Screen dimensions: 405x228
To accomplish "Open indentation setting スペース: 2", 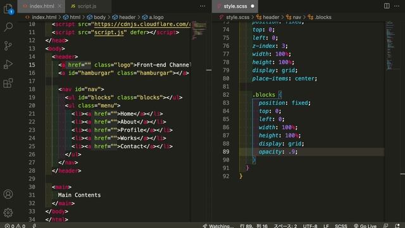I will [285, 225].
